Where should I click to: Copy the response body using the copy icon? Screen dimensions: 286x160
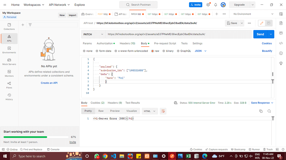point(261,111)
